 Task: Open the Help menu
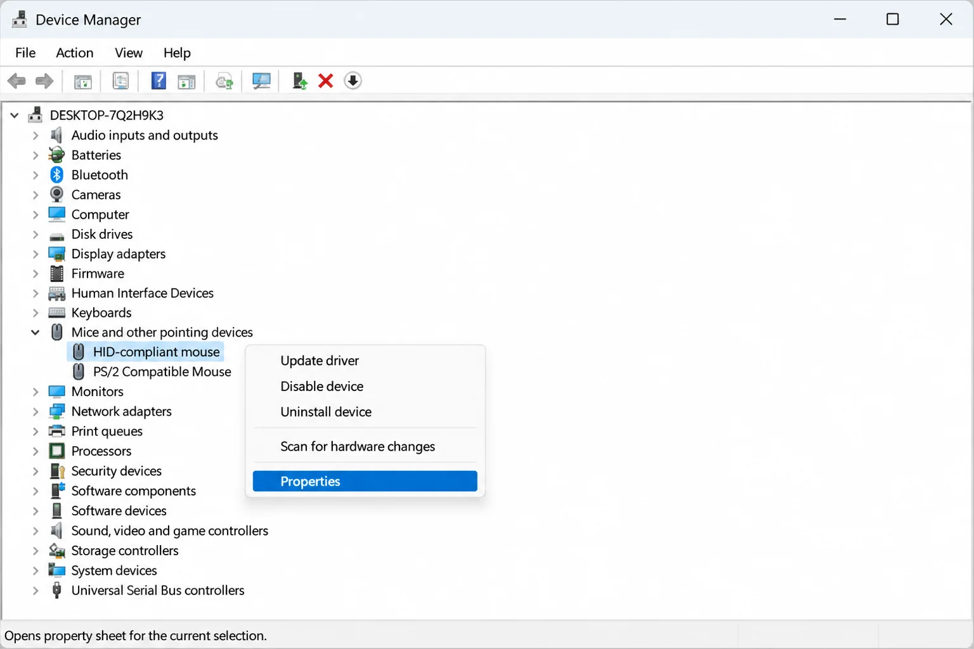point(177,53)
